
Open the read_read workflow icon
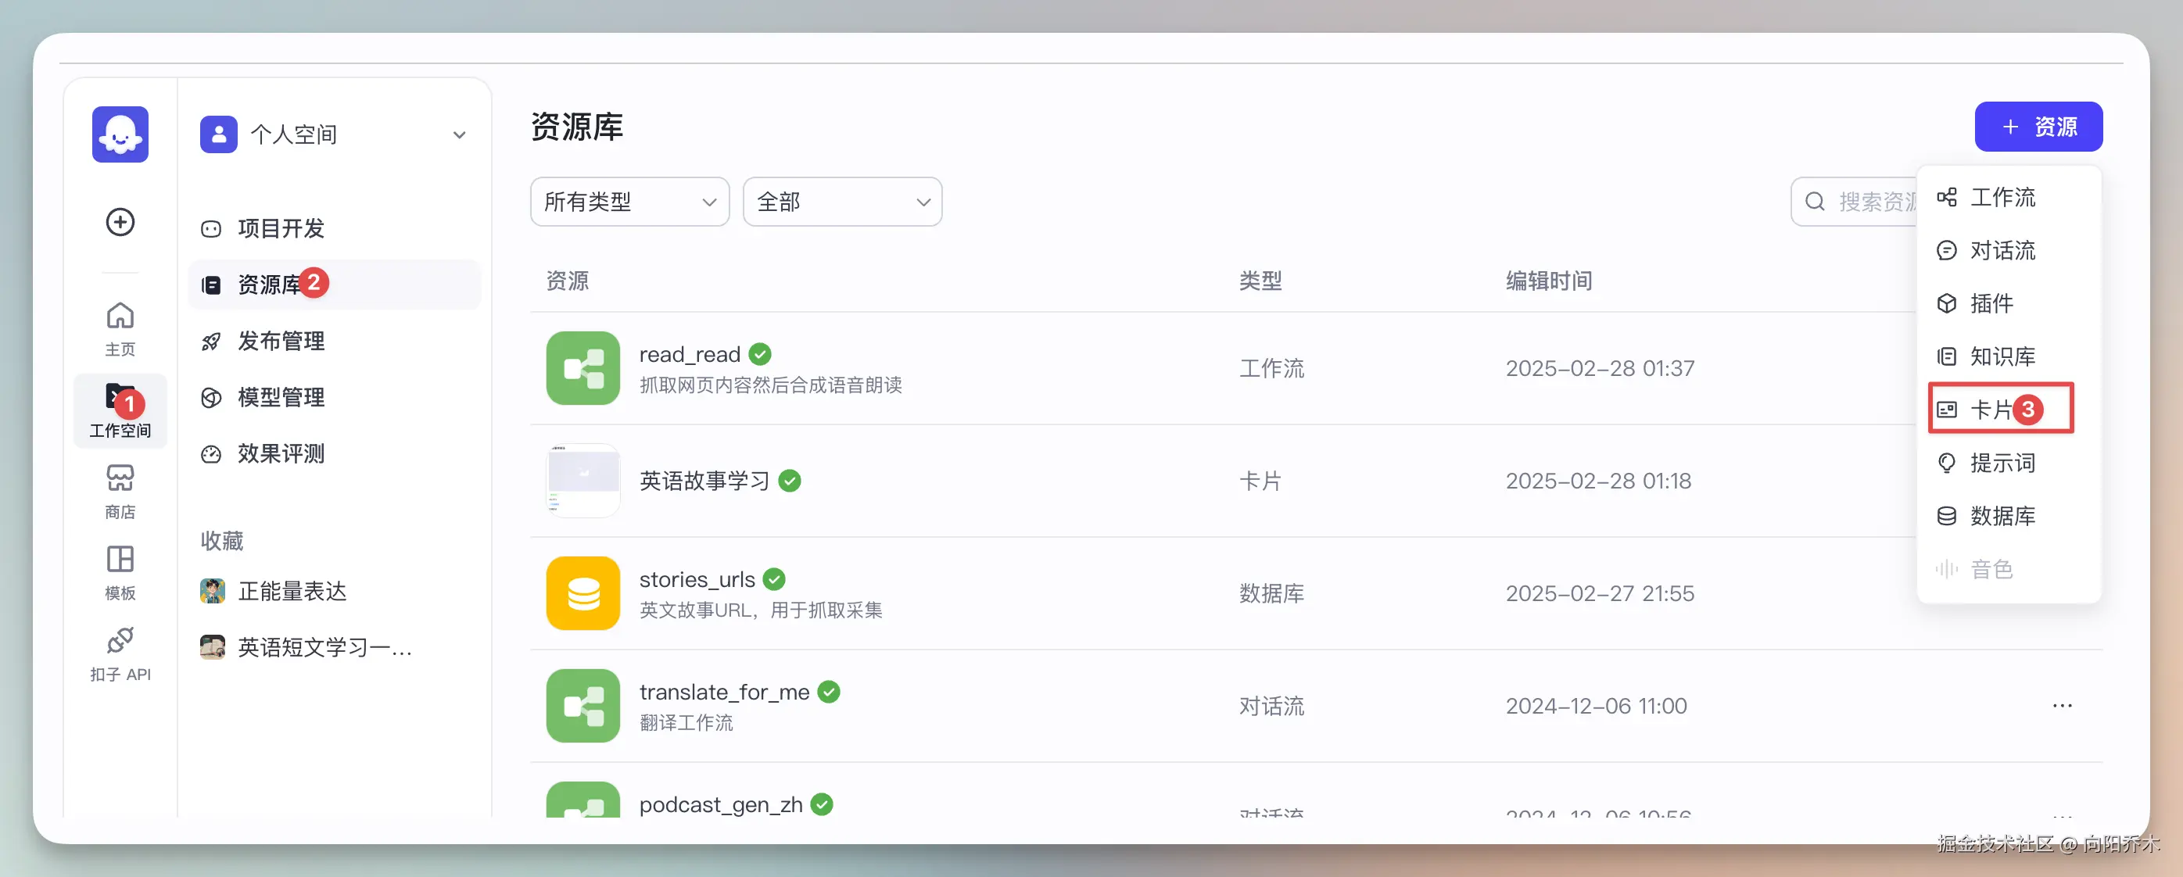(583, 367)
